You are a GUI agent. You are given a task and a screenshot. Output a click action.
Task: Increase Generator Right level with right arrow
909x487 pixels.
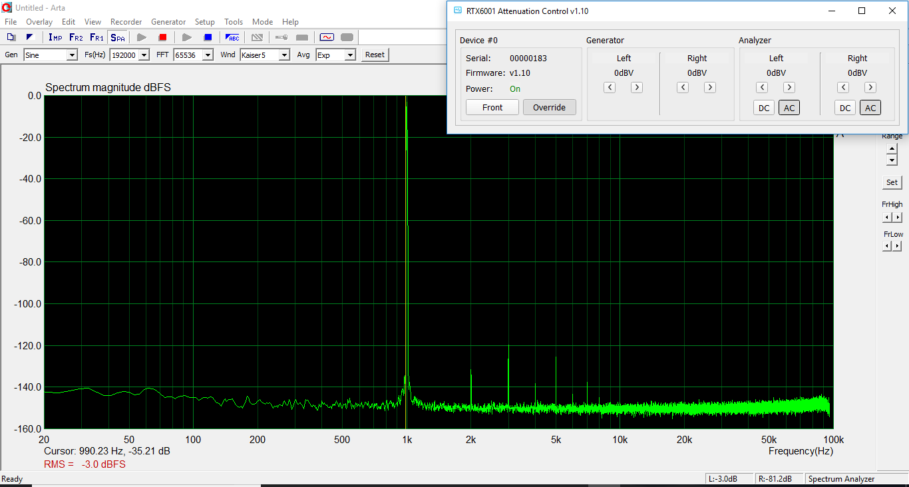(710, 87)
